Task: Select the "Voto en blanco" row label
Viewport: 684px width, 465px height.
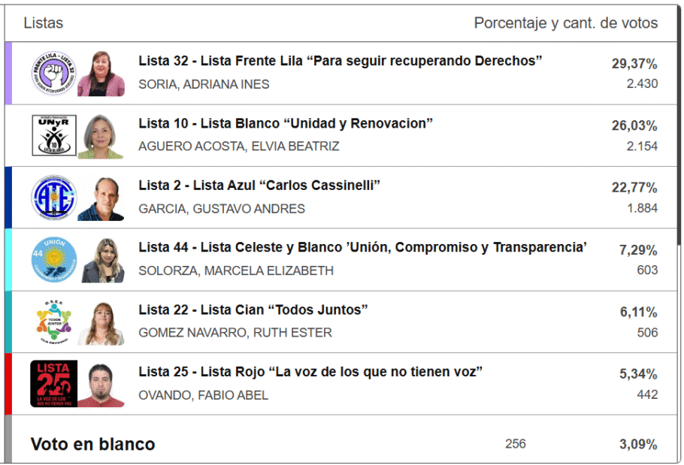Action: tap(92, 444)
